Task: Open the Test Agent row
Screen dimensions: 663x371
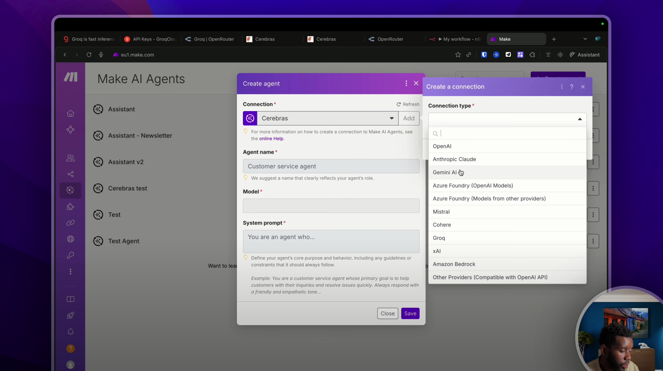Action: [x=124, y=241]
